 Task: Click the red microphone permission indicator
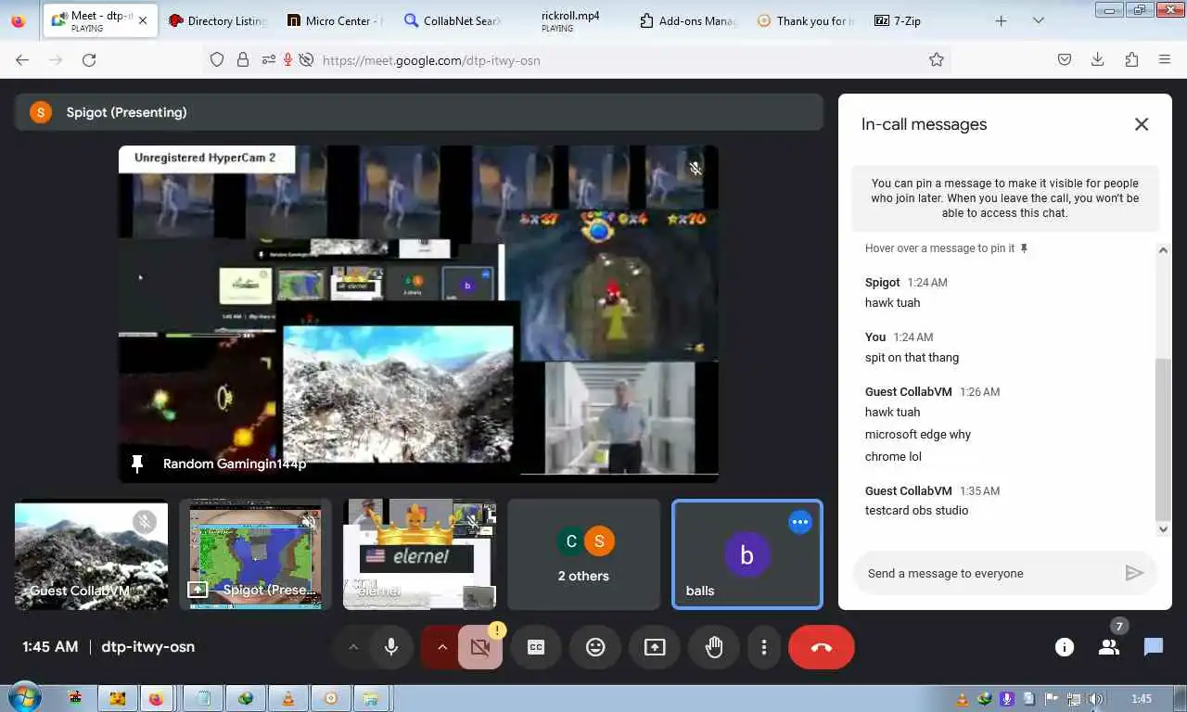pyautogui.click(x=287, y=60)
